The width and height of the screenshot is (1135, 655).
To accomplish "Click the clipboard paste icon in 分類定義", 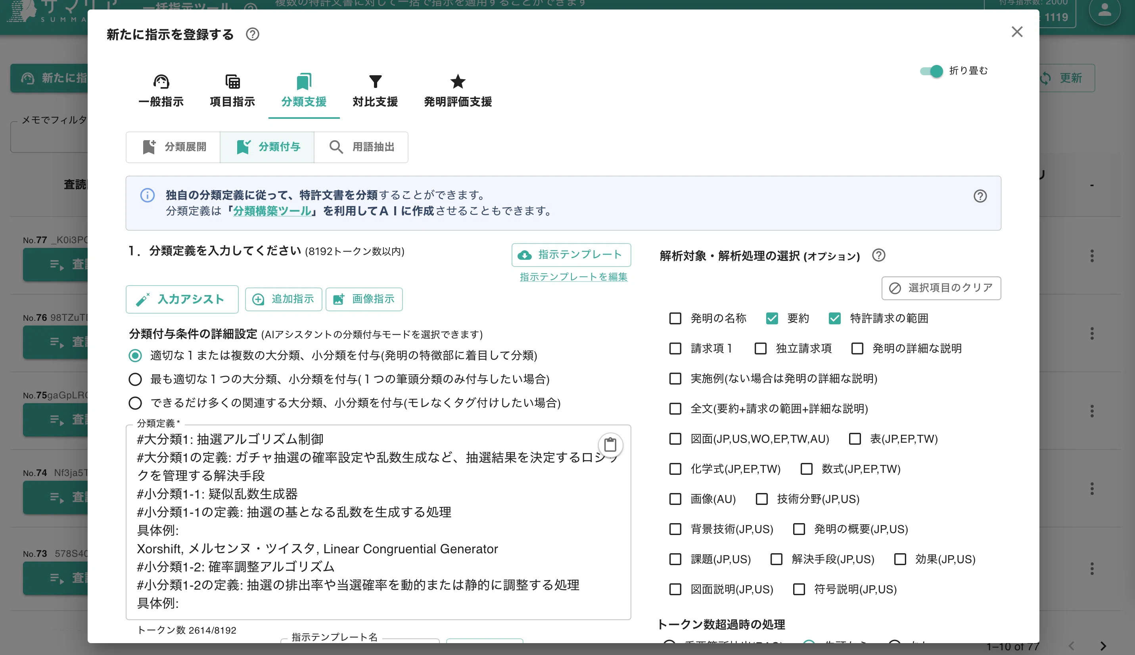I will click(x=610, y=444).
